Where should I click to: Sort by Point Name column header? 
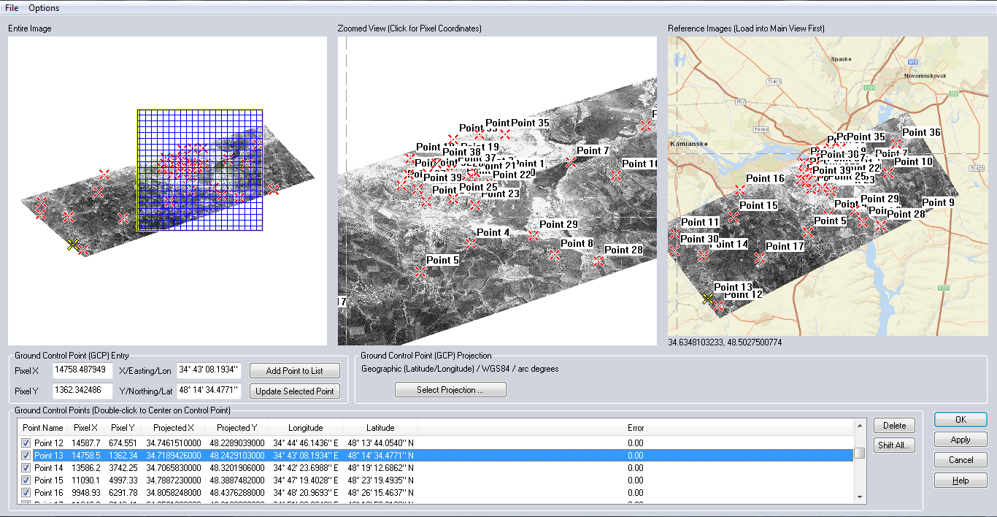[43, 428]
